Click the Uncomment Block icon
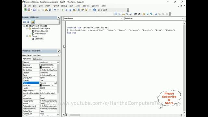The image size is (208, 117). pos(151,14)
